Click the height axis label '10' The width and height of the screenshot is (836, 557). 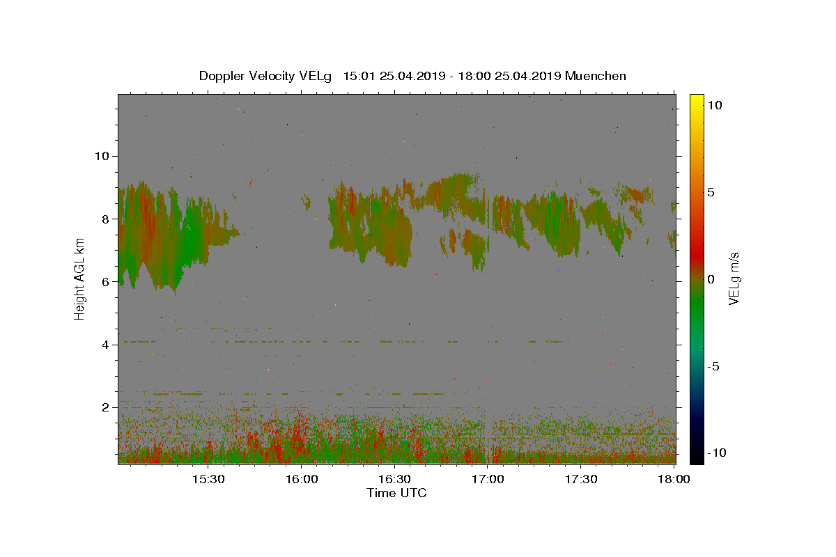(102, 156)
